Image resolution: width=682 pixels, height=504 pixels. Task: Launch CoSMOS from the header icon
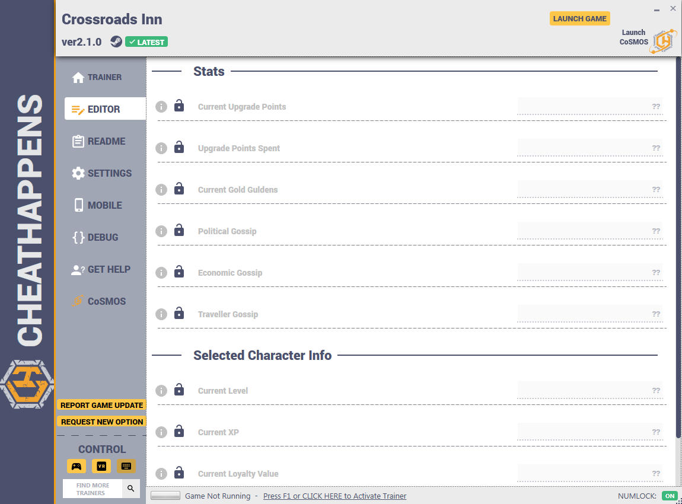click(x=662, y=42)
